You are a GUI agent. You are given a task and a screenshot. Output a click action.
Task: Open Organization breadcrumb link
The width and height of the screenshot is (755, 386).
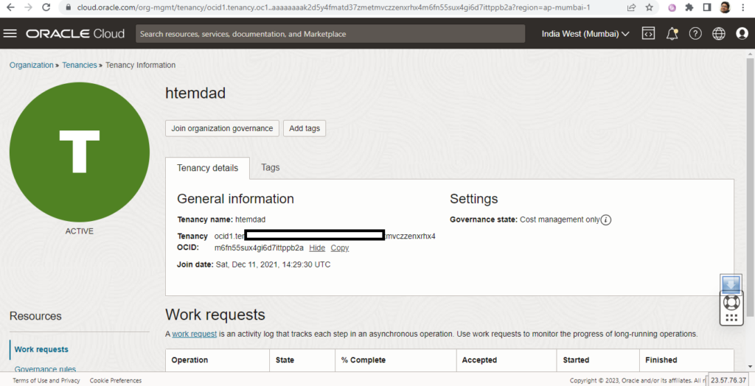click(31, 65)
